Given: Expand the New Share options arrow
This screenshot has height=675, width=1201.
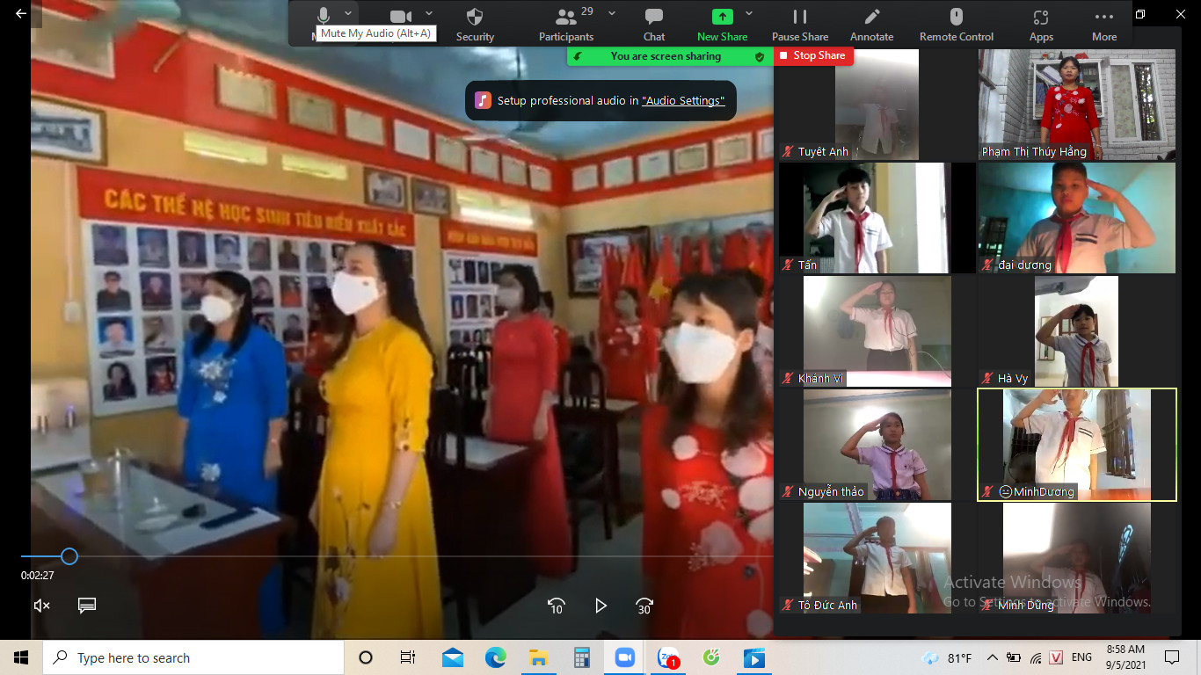Looking at the screenshot, I should (x=749, y=13).
